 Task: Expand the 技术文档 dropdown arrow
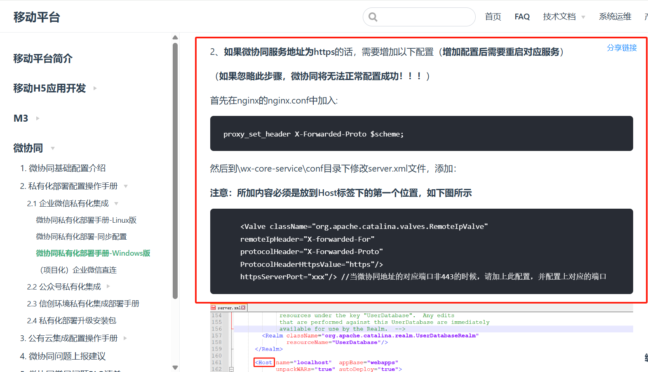click(x=583, y=17)
